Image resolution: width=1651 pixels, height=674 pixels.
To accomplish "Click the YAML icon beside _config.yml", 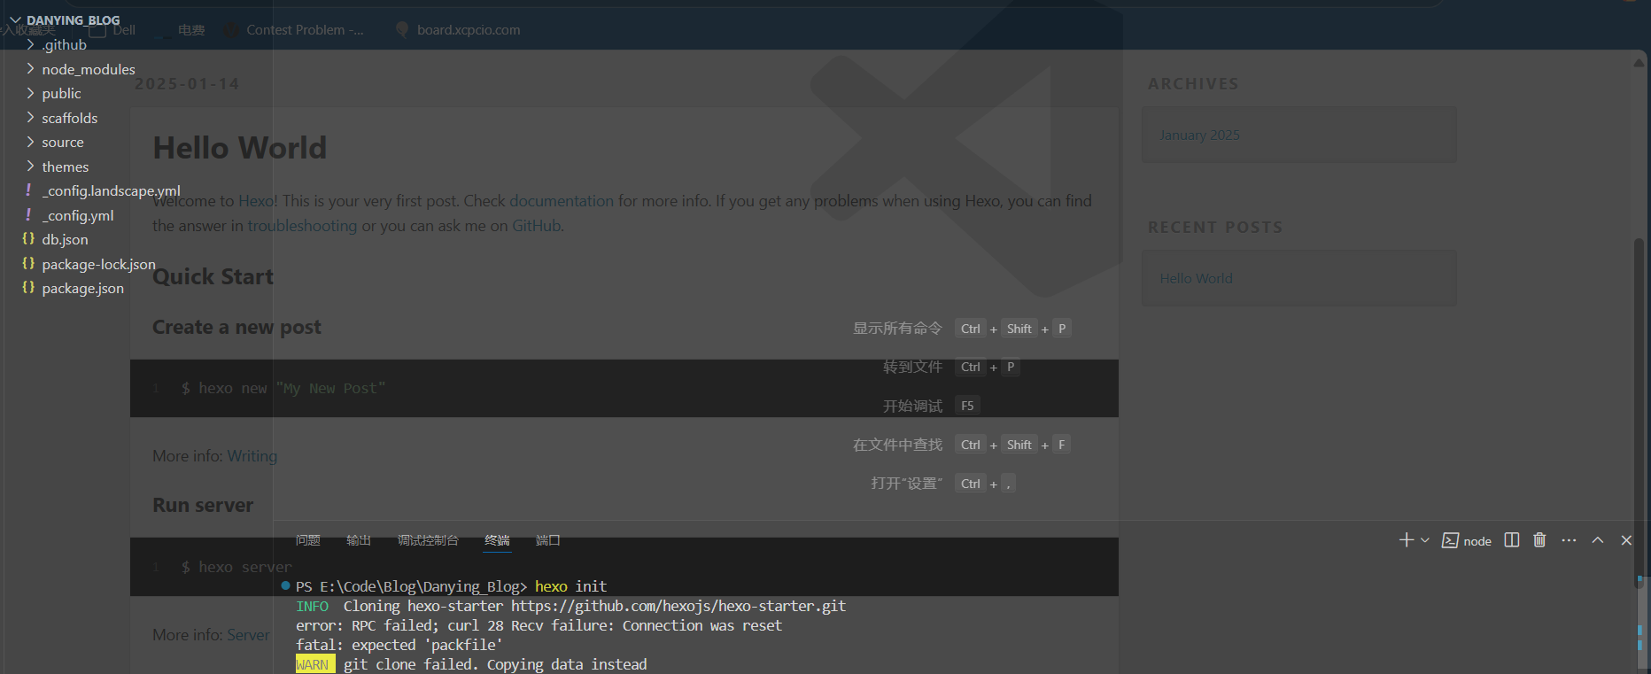I will tap(28, 214).
